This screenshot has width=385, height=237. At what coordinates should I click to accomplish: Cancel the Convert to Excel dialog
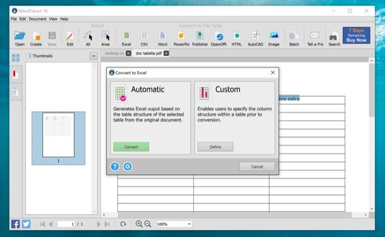(257, 166)
